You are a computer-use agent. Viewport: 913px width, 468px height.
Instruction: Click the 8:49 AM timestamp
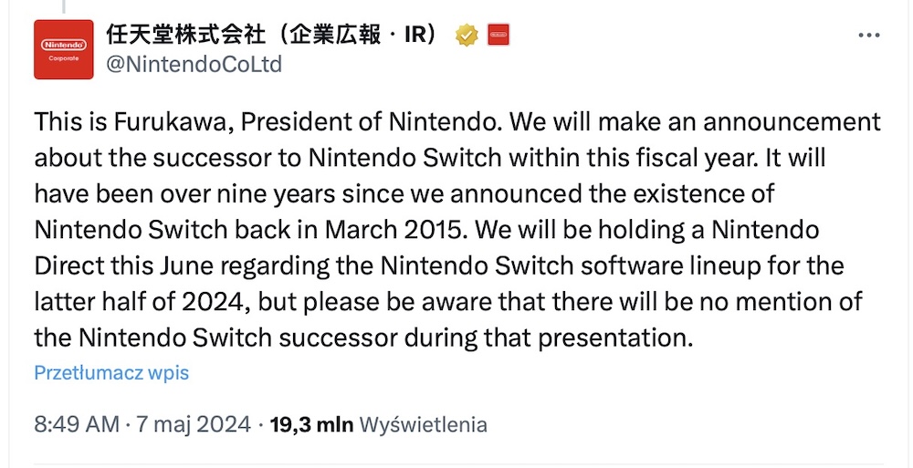77,424
